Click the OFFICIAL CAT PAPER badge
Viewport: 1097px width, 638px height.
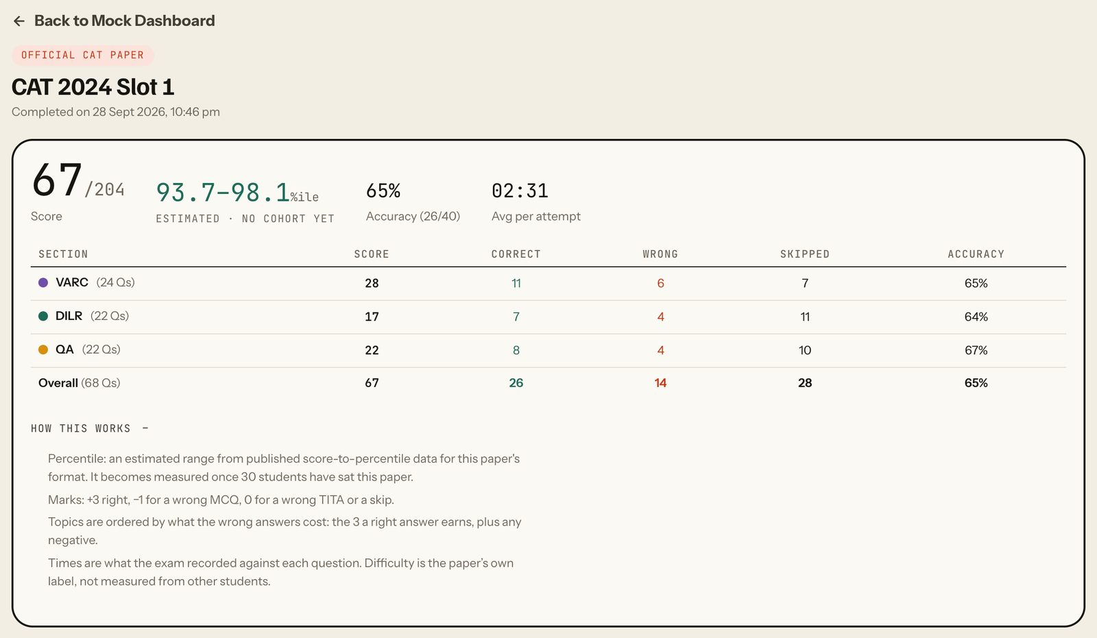pyautogui.click(x=82, y=55)
